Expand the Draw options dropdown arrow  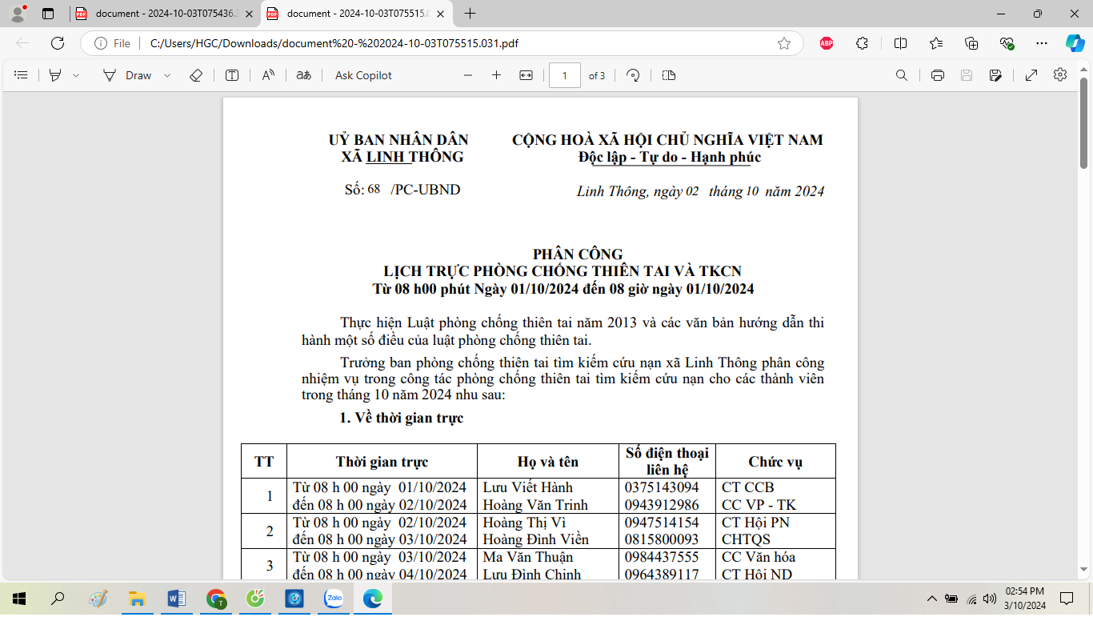click(167, 75)
